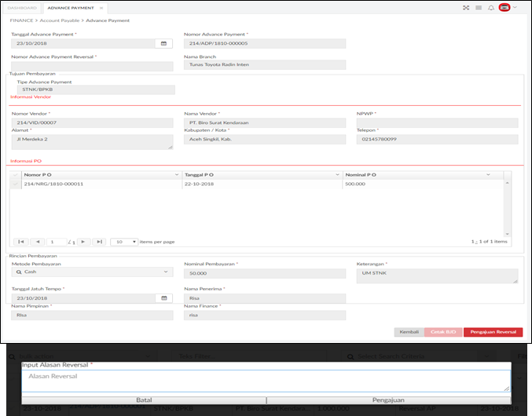Tick the header checkbox in PO grid

tap(15, 175)
